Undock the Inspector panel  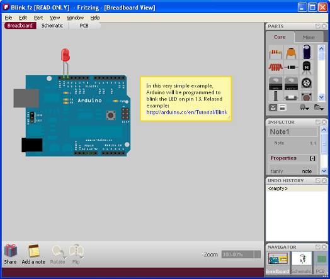tap(318, 122)
